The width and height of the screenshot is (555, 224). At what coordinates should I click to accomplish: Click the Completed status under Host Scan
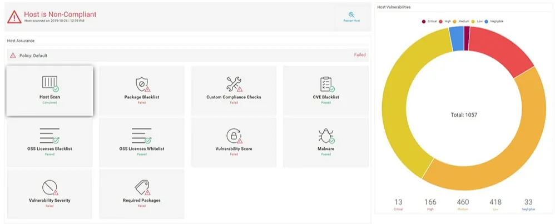[49, 103]
